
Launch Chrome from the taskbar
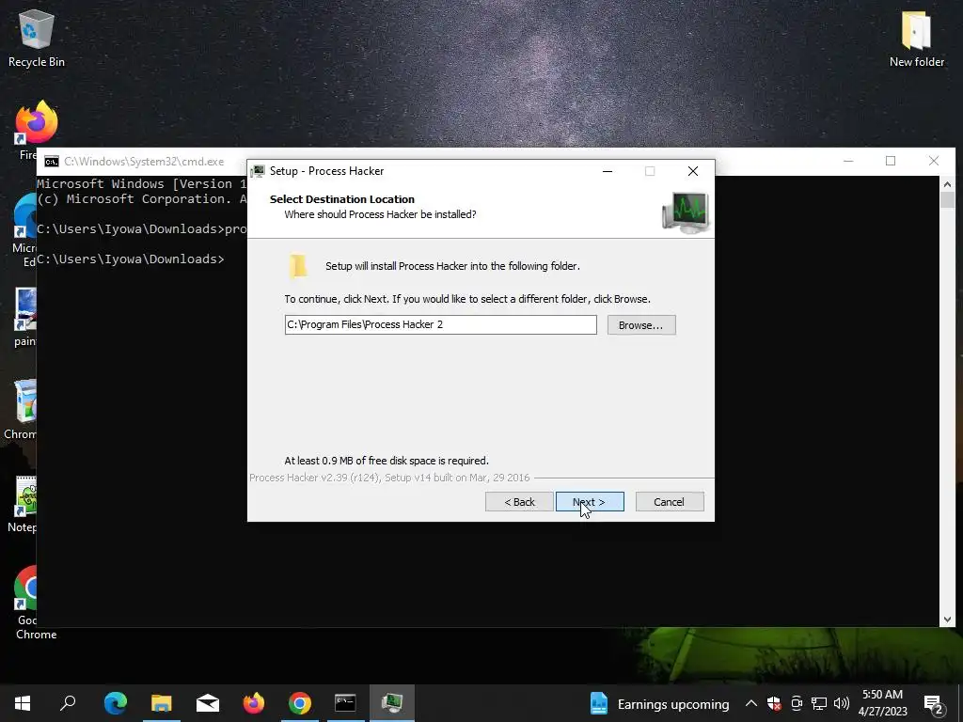300,703
